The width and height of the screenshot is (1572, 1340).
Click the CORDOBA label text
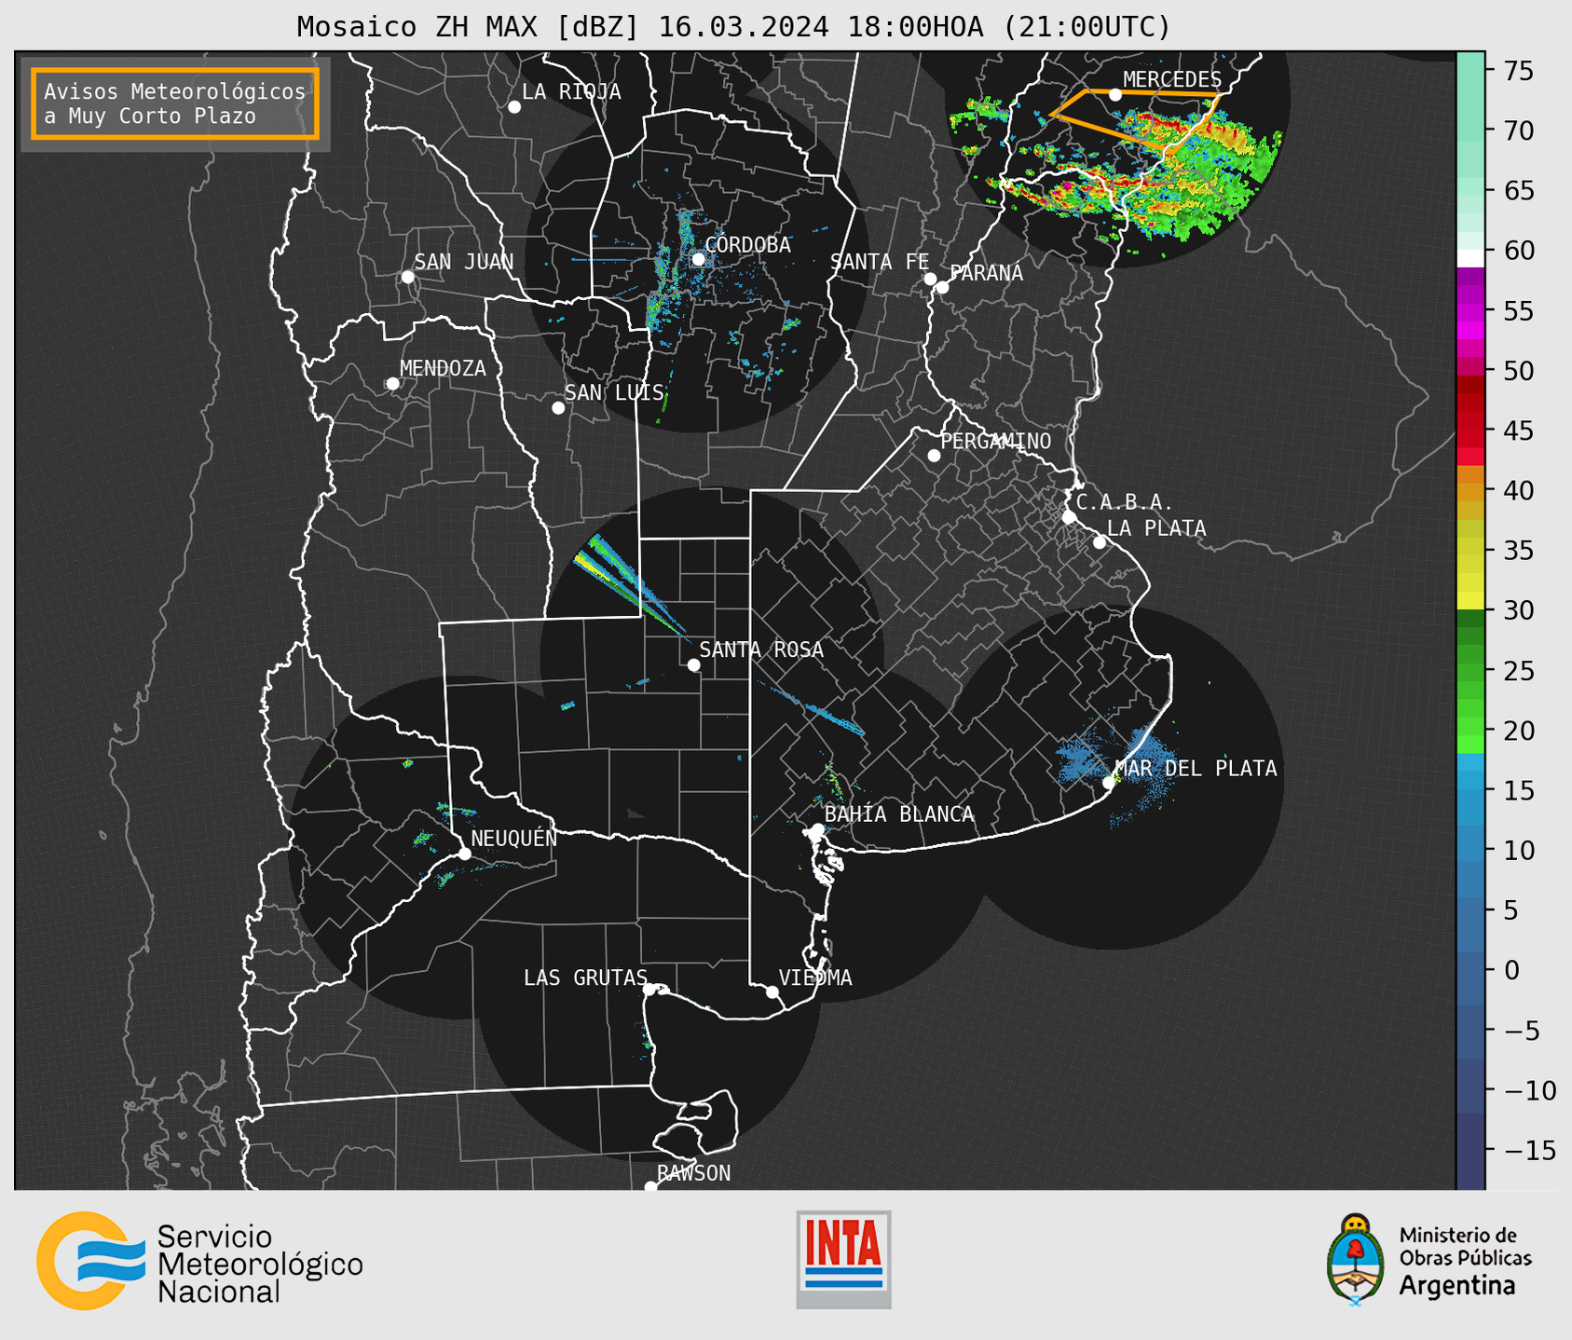(747, 245)
